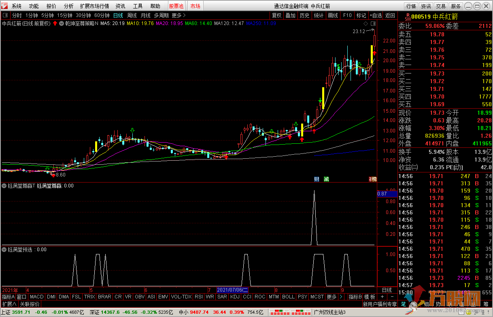Click the 服务 button at top right
This screenshot has width=493, height=317.
click(x=456, y=6)
